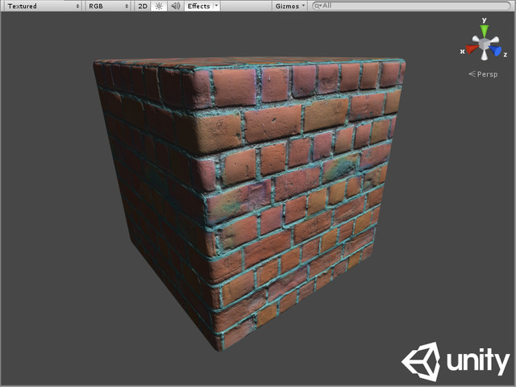
Task: Toggle the Effects button
Action: click(199, 6)
